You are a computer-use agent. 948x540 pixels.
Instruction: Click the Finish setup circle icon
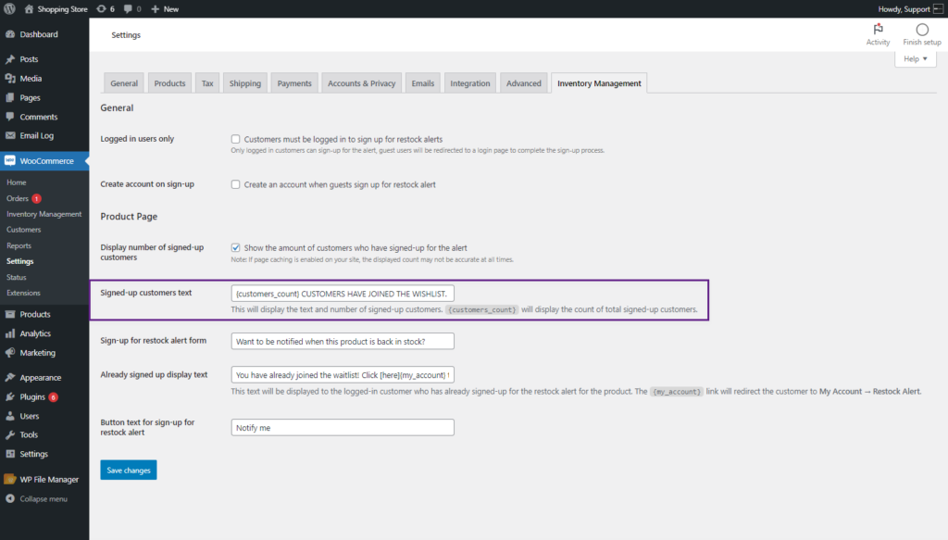pyautogui.click(x=922, y=30)
